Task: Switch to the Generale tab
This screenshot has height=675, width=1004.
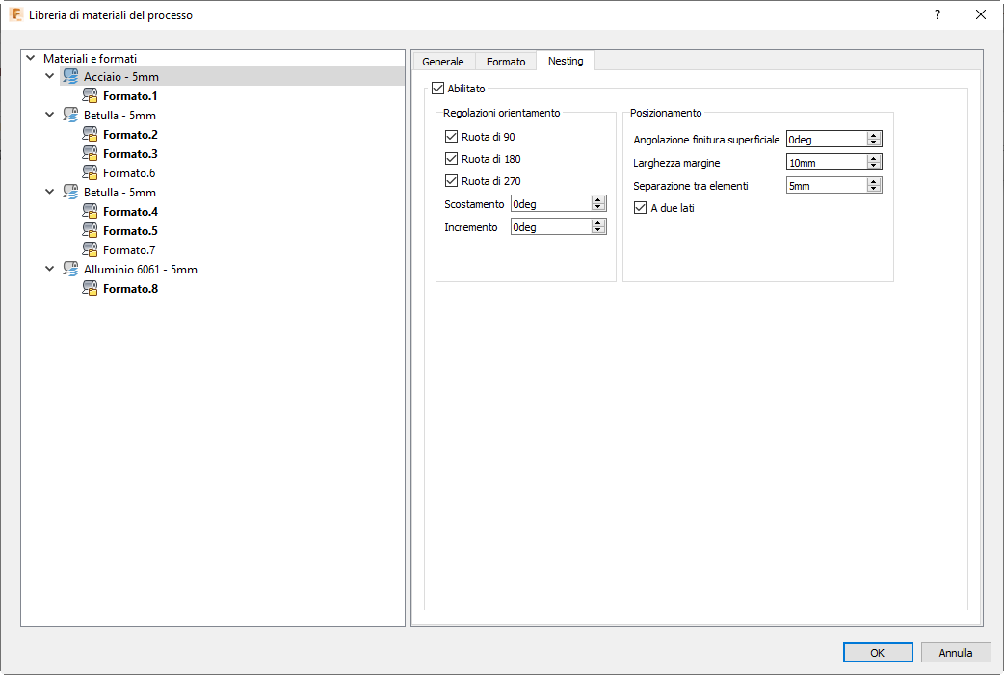Action: [443, 61]
